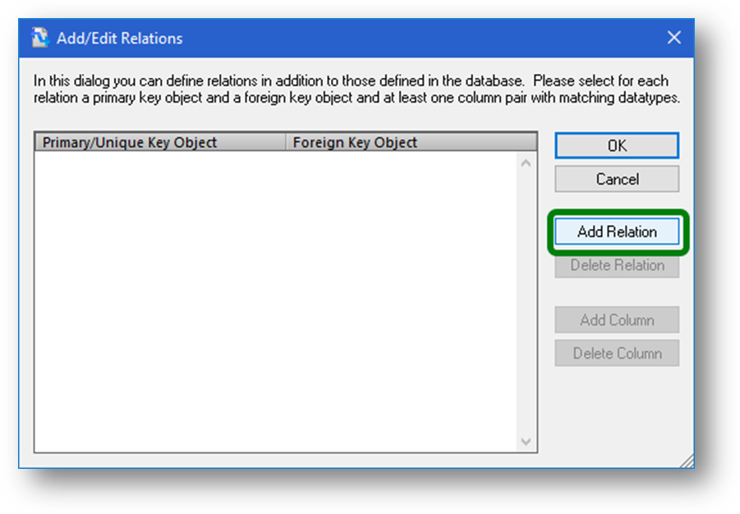The height and width of the screenshot is (514, 740).
Task: Click the application icon in title bar
Action: click(x=40, y=38)
